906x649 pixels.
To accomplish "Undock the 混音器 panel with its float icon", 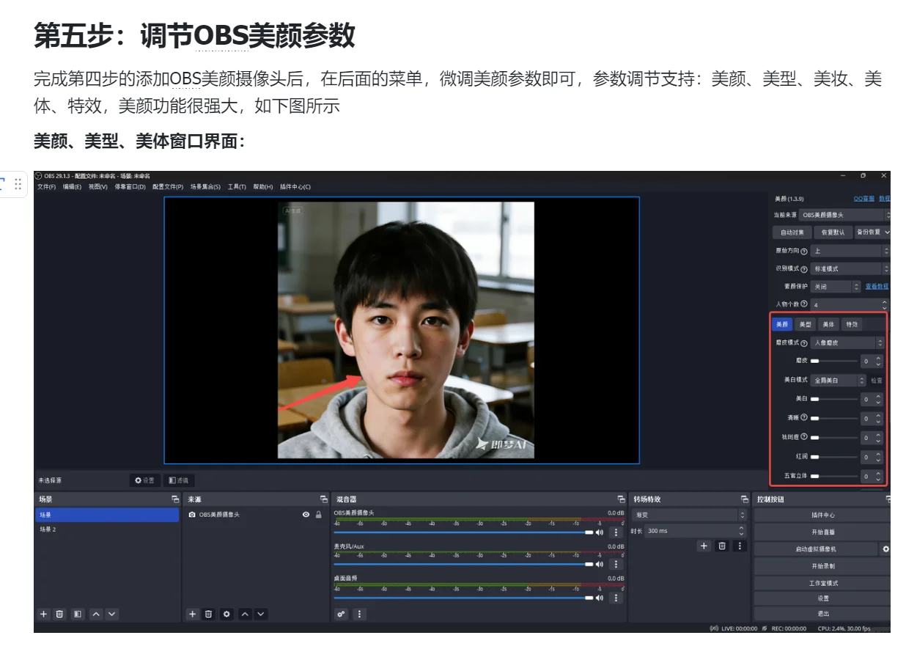I will point(621,499).
